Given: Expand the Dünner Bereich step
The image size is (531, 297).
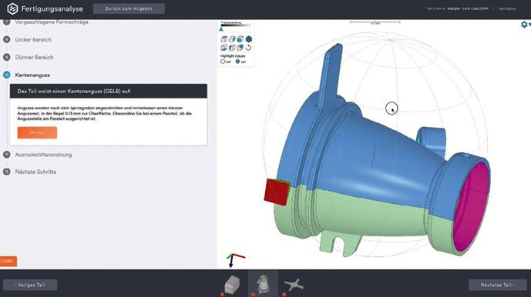Looking at the screenshot, I should point(34,57).
